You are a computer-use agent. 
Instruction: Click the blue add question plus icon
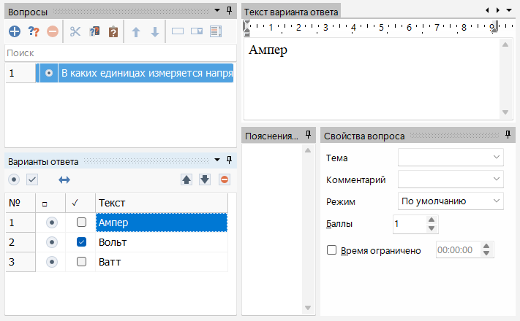(x=15, y=31)
